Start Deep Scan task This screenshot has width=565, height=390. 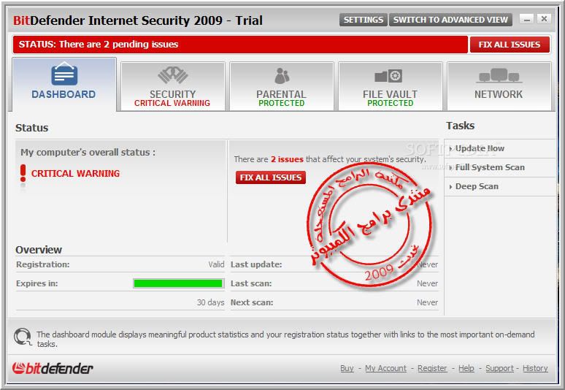point(477,187)
